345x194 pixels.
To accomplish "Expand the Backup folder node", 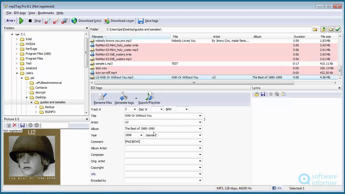I will coord(36,107).
